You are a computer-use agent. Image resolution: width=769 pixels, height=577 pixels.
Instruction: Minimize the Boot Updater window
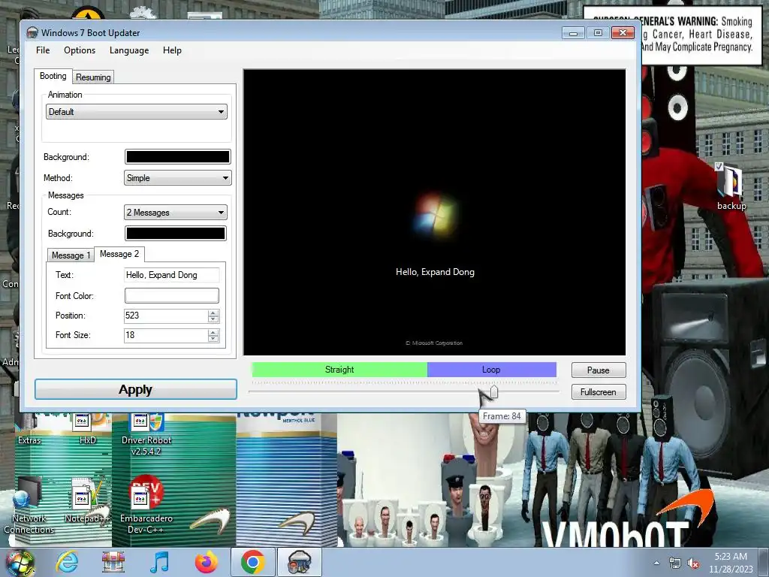pyautogui.click(x=573, y=33)
